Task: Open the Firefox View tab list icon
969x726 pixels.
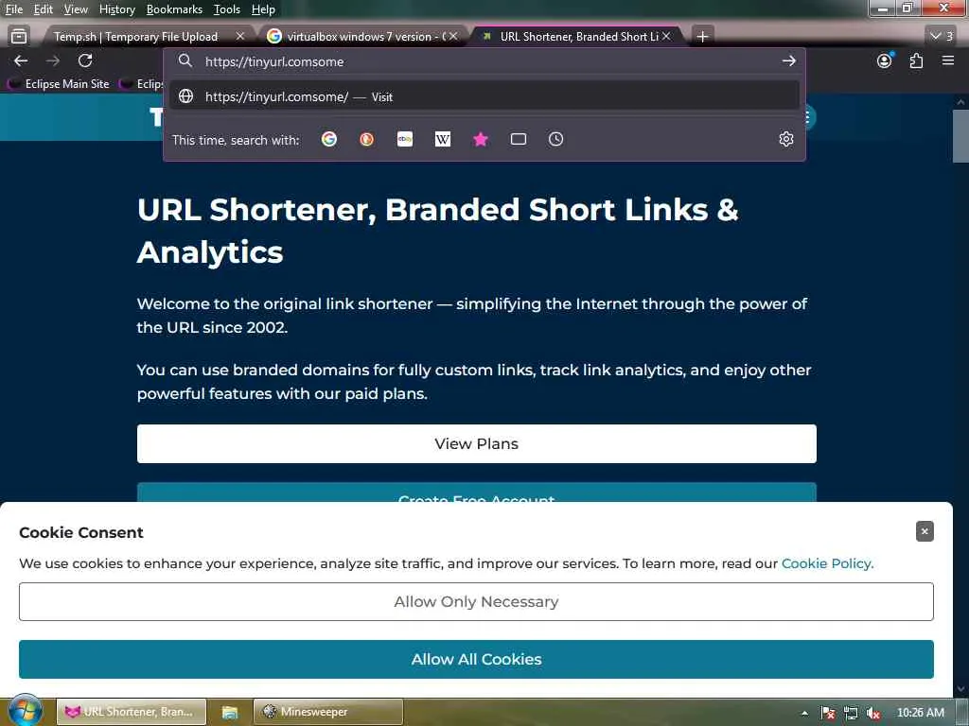Action: 19,37
